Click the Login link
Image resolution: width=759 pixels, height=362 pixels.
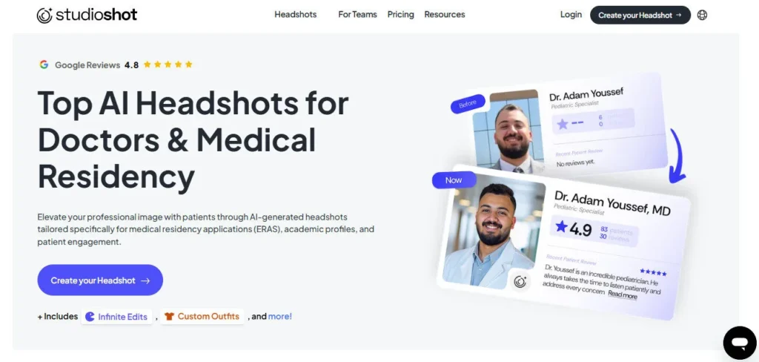click(571, 15)
